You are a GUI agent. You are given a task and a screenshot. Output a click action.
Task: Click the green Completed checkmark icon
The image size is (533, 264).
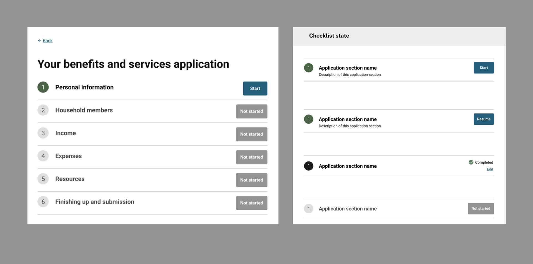pos(471,162)
